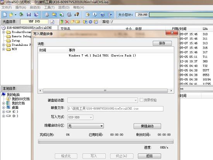Click the 格式化 button

(x=66, y=156)
